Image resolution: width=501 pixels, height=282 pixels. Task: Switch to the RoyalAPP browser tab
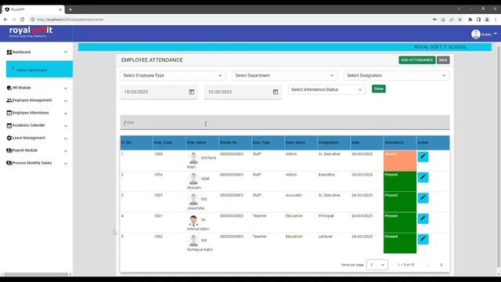33,9
